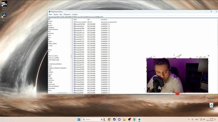This screenshot has width=218, height=122.
Task: Open Discord from the taskbar
Action: click(119, 119)
